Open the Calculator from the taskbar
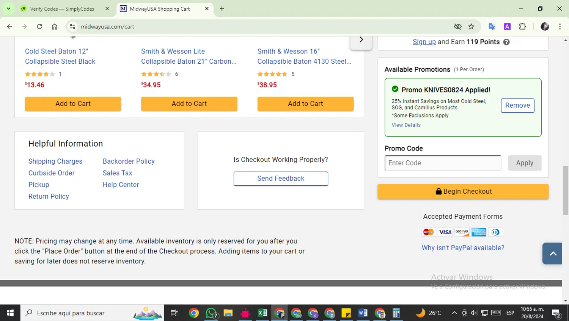This screenshot has height=321, width=569. [x=396, y=313]
